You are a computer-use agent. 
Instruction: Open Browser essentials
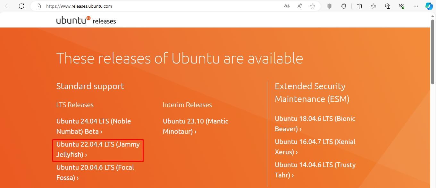[402, 6]
